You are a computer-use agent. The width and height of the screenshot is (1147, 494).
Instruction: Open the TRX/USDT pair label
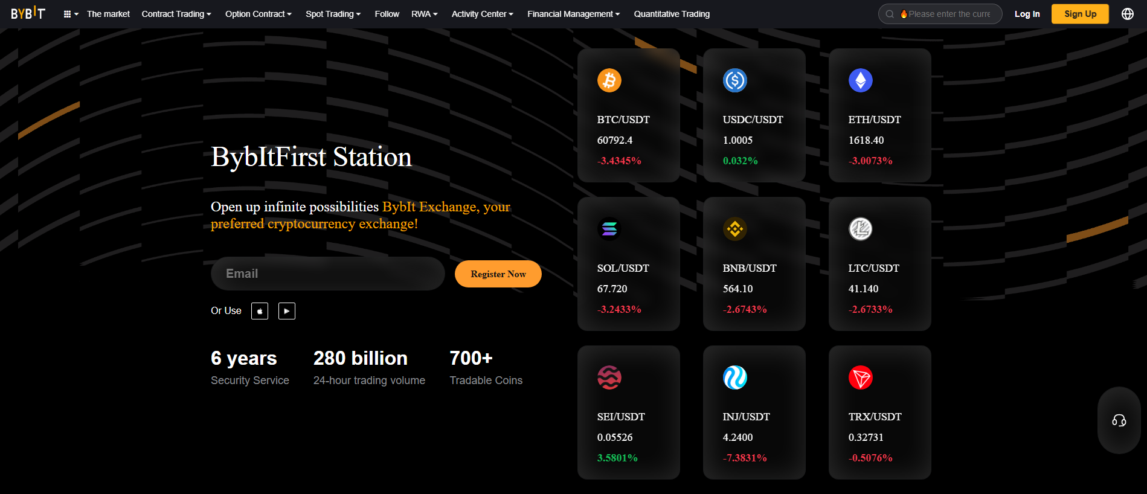pyautogui.click(x=875, y=417)
